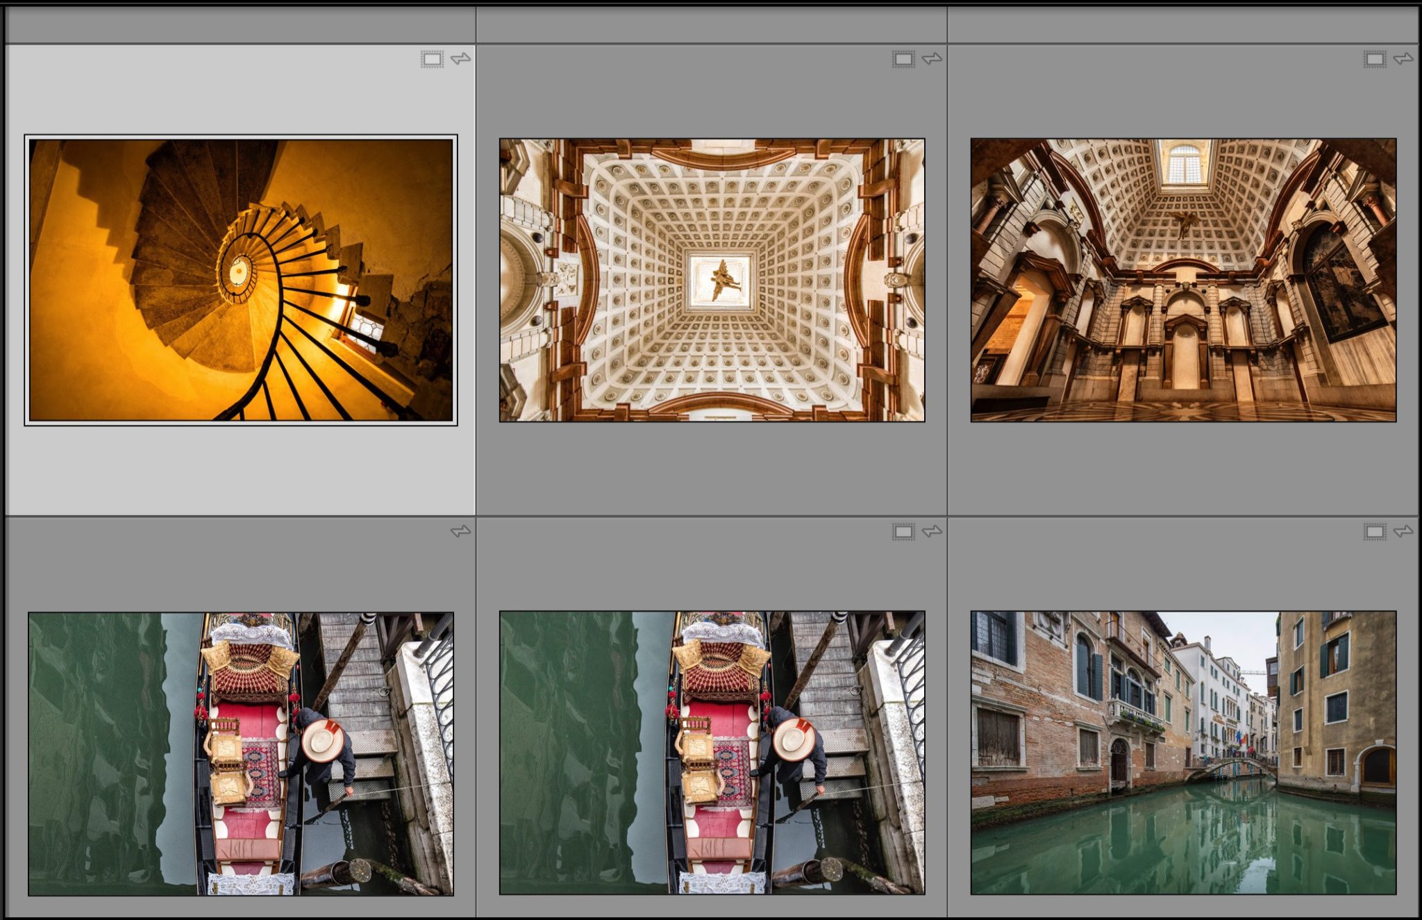Click the flag icon on the church interior cell

1403,60
